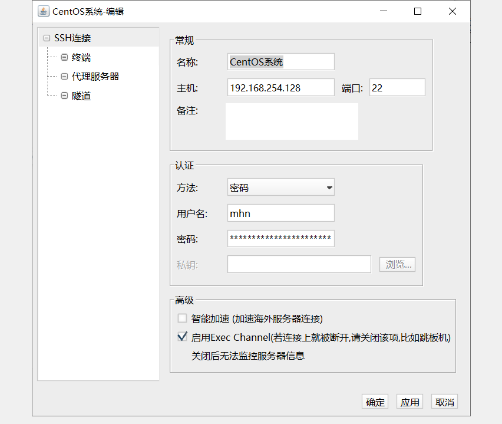Click the 私钥 path field
This screenshot has width=502, height=424.
(x=299, y=264)
